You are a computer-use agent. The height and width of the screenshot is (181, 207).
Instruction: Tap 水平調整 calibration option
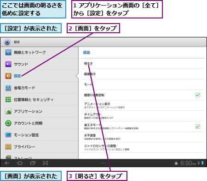(143, 137)
